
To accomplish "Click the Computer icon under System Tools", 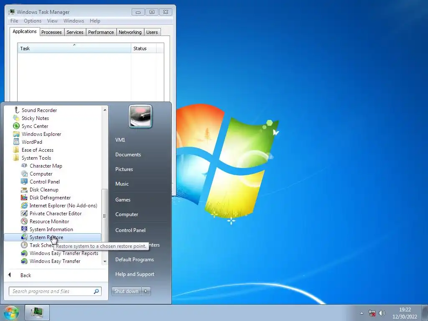I will pyautogui.click(x=24, y=173).
